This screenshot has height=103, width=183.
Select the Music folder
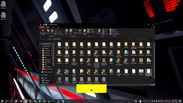point(112,61)
